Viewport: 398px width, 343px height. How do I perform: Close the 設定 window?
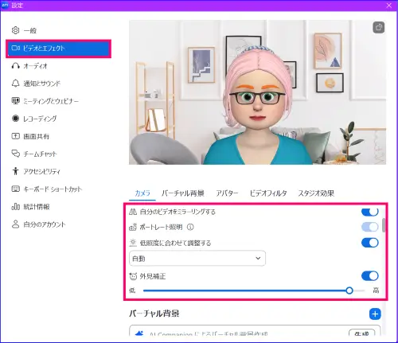tap(389, 6)
